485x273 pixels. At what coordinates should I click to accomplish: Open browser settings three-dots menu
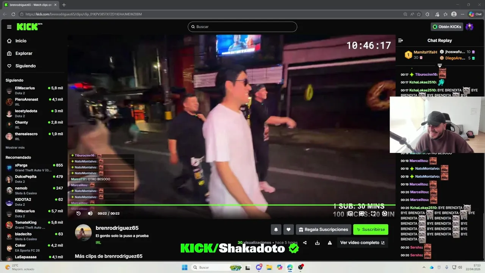point(462,14)
